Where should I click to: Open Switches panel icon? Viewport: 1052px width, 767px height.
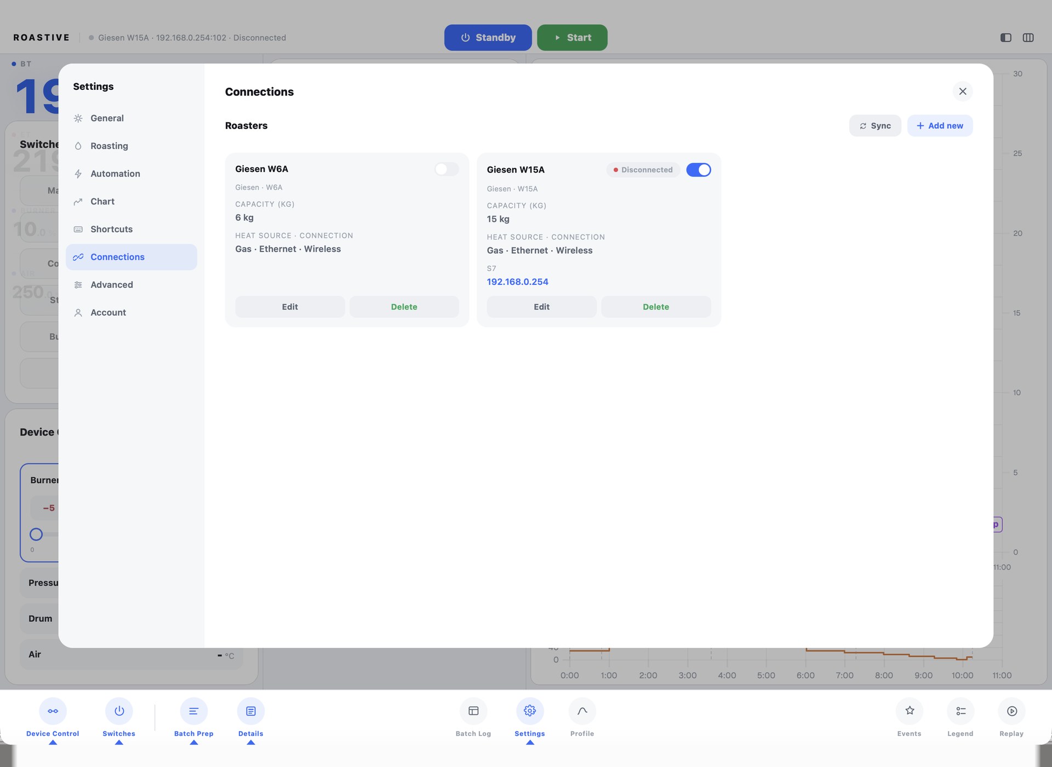click(119, 711)
